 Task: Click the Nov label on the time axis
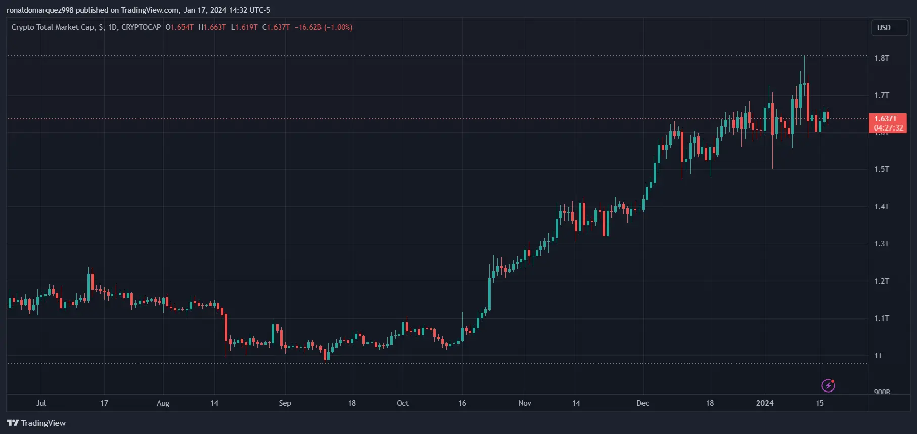point(525,403)
